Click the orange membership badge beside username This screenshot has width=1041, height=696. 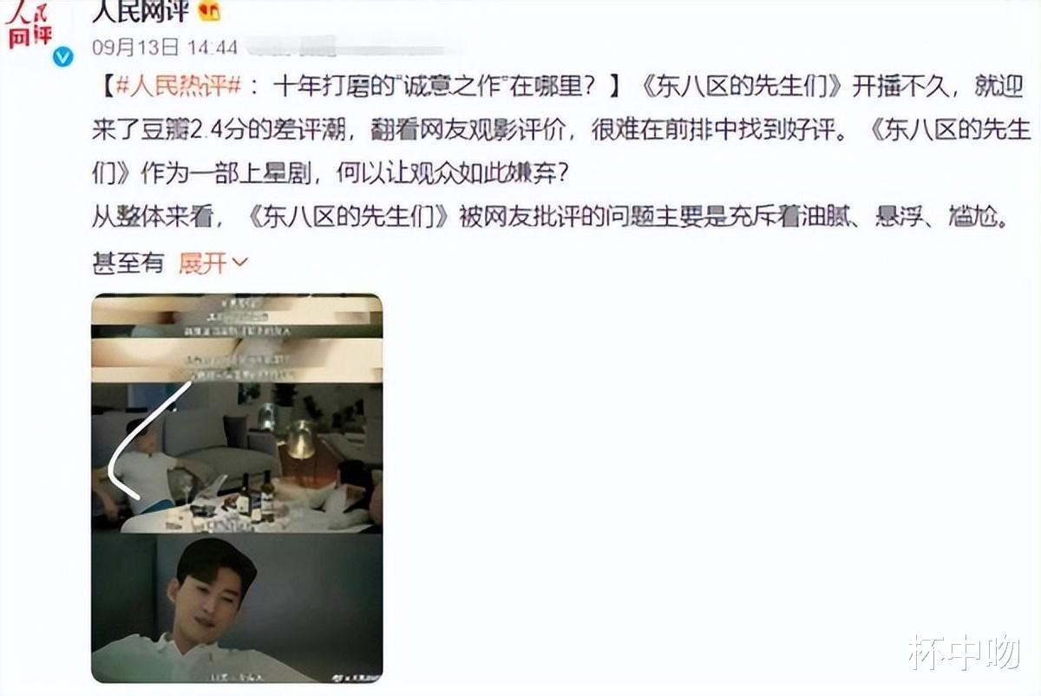[210, 11]
